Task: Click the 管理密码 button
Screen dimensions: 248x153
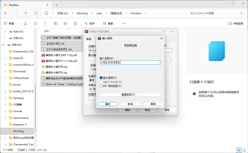Action: pyautogui.click(x=130, y=95)
